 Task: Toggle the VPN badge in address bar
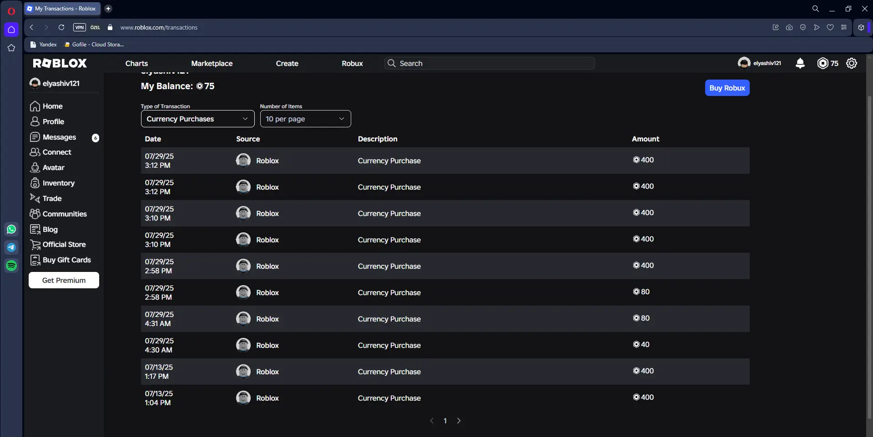pyautogui.click(x=80, y=27)
